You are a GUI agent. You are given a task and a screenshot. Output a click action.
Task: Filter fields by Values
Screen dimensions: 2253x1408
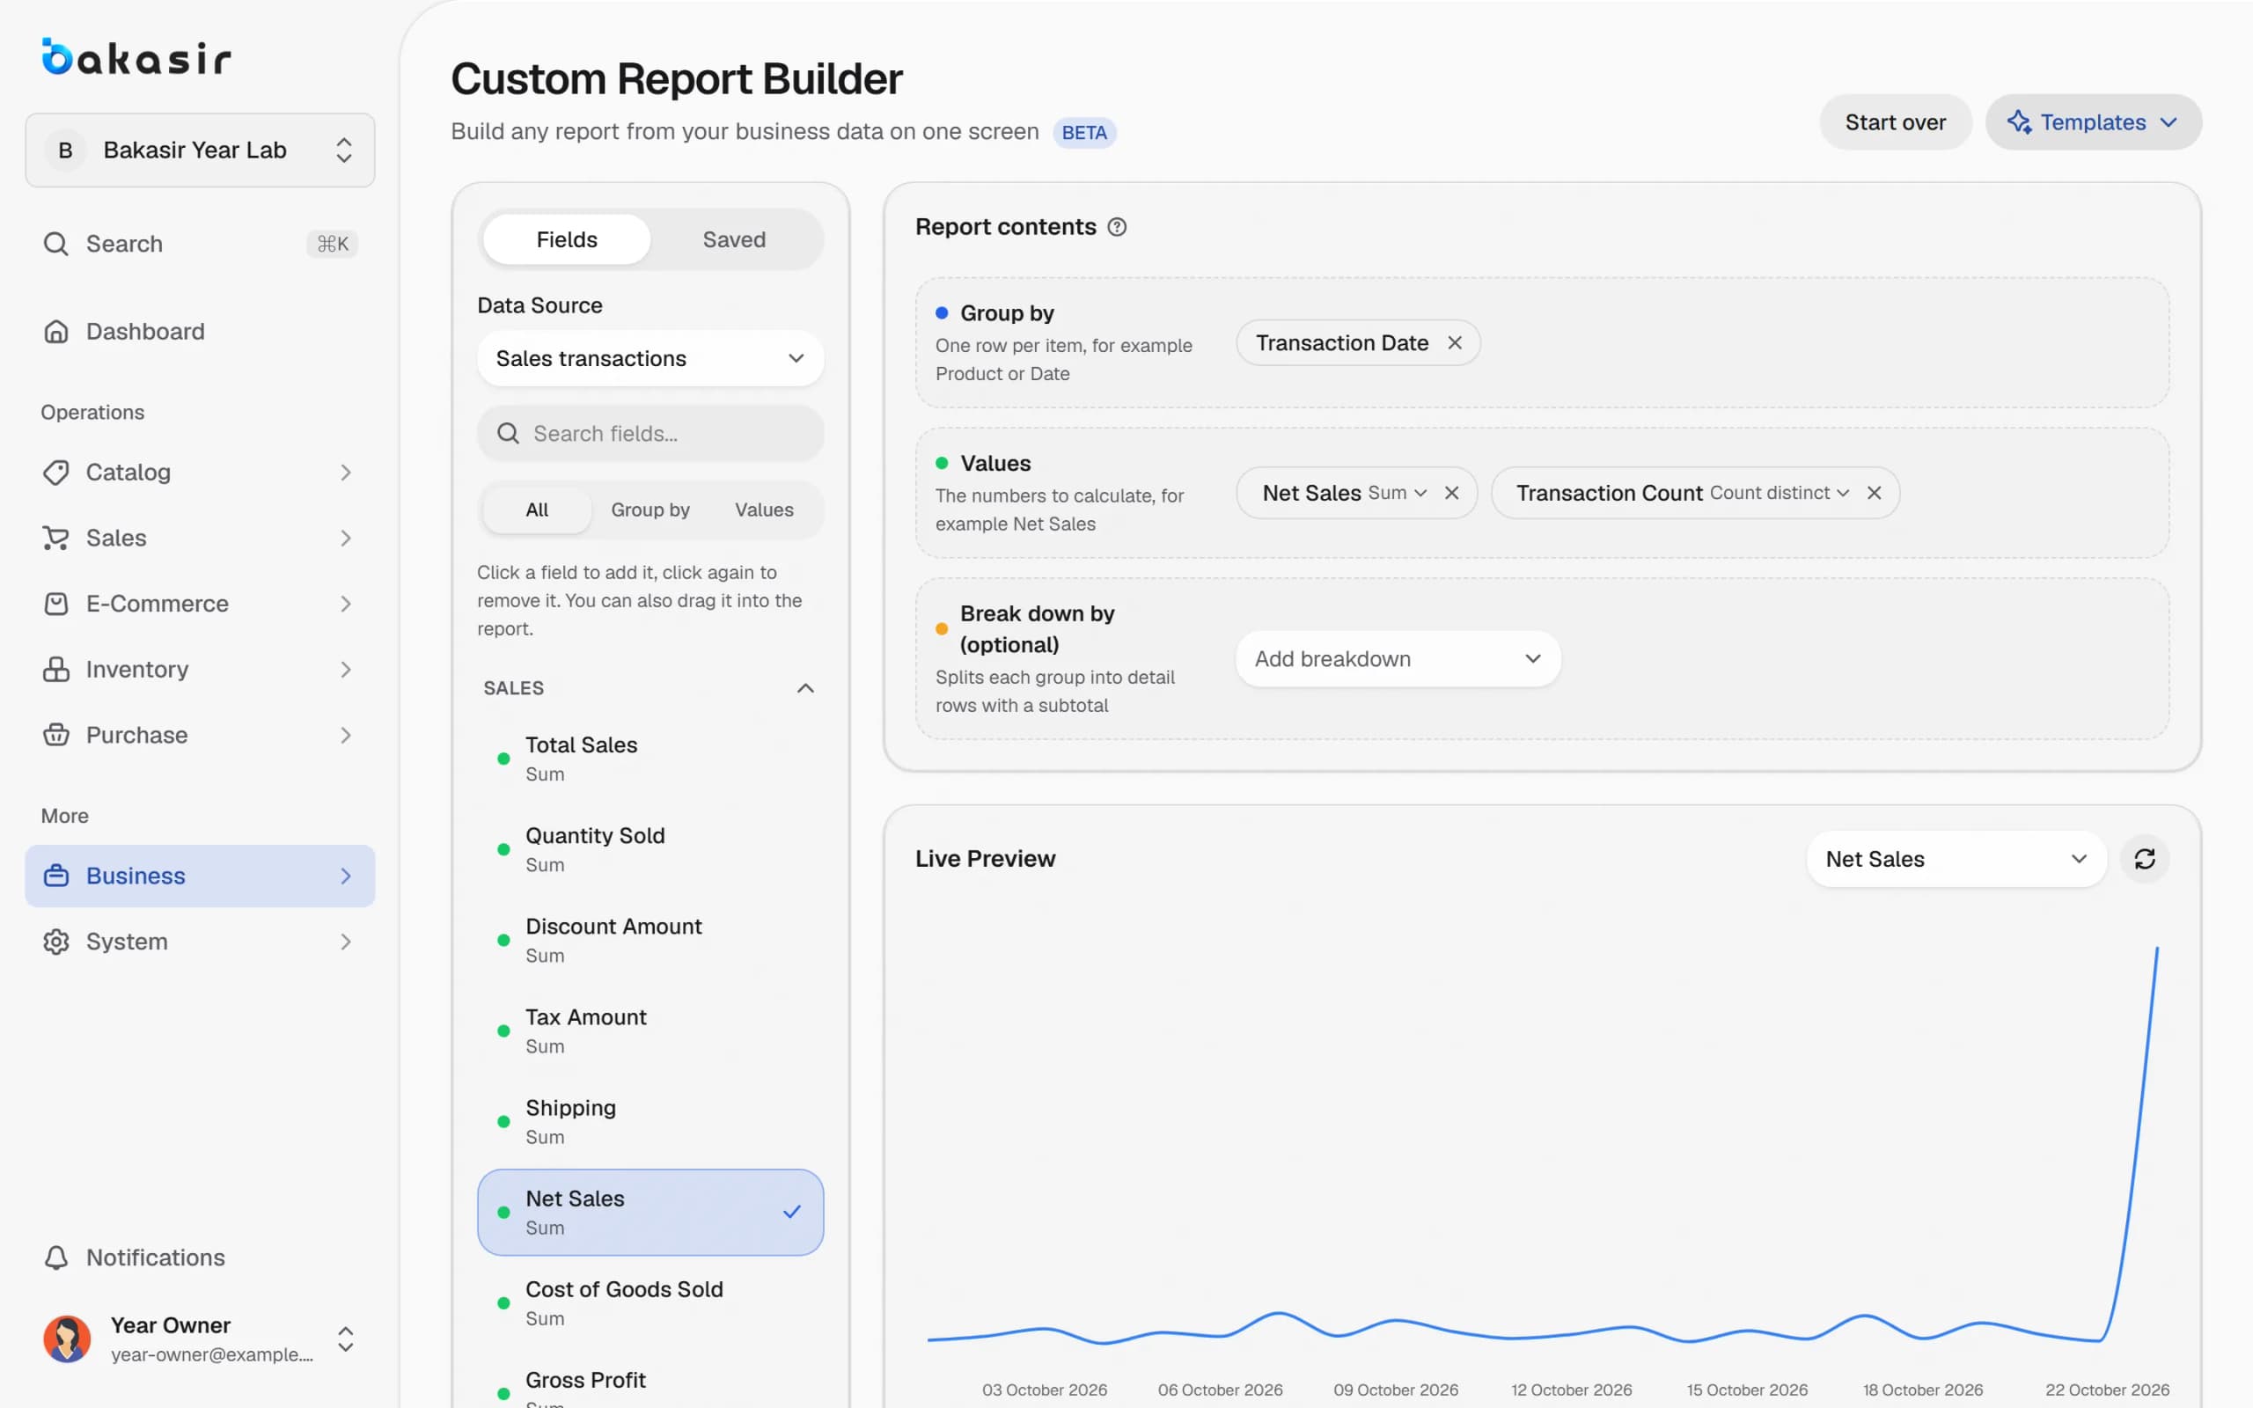point(763,510)
